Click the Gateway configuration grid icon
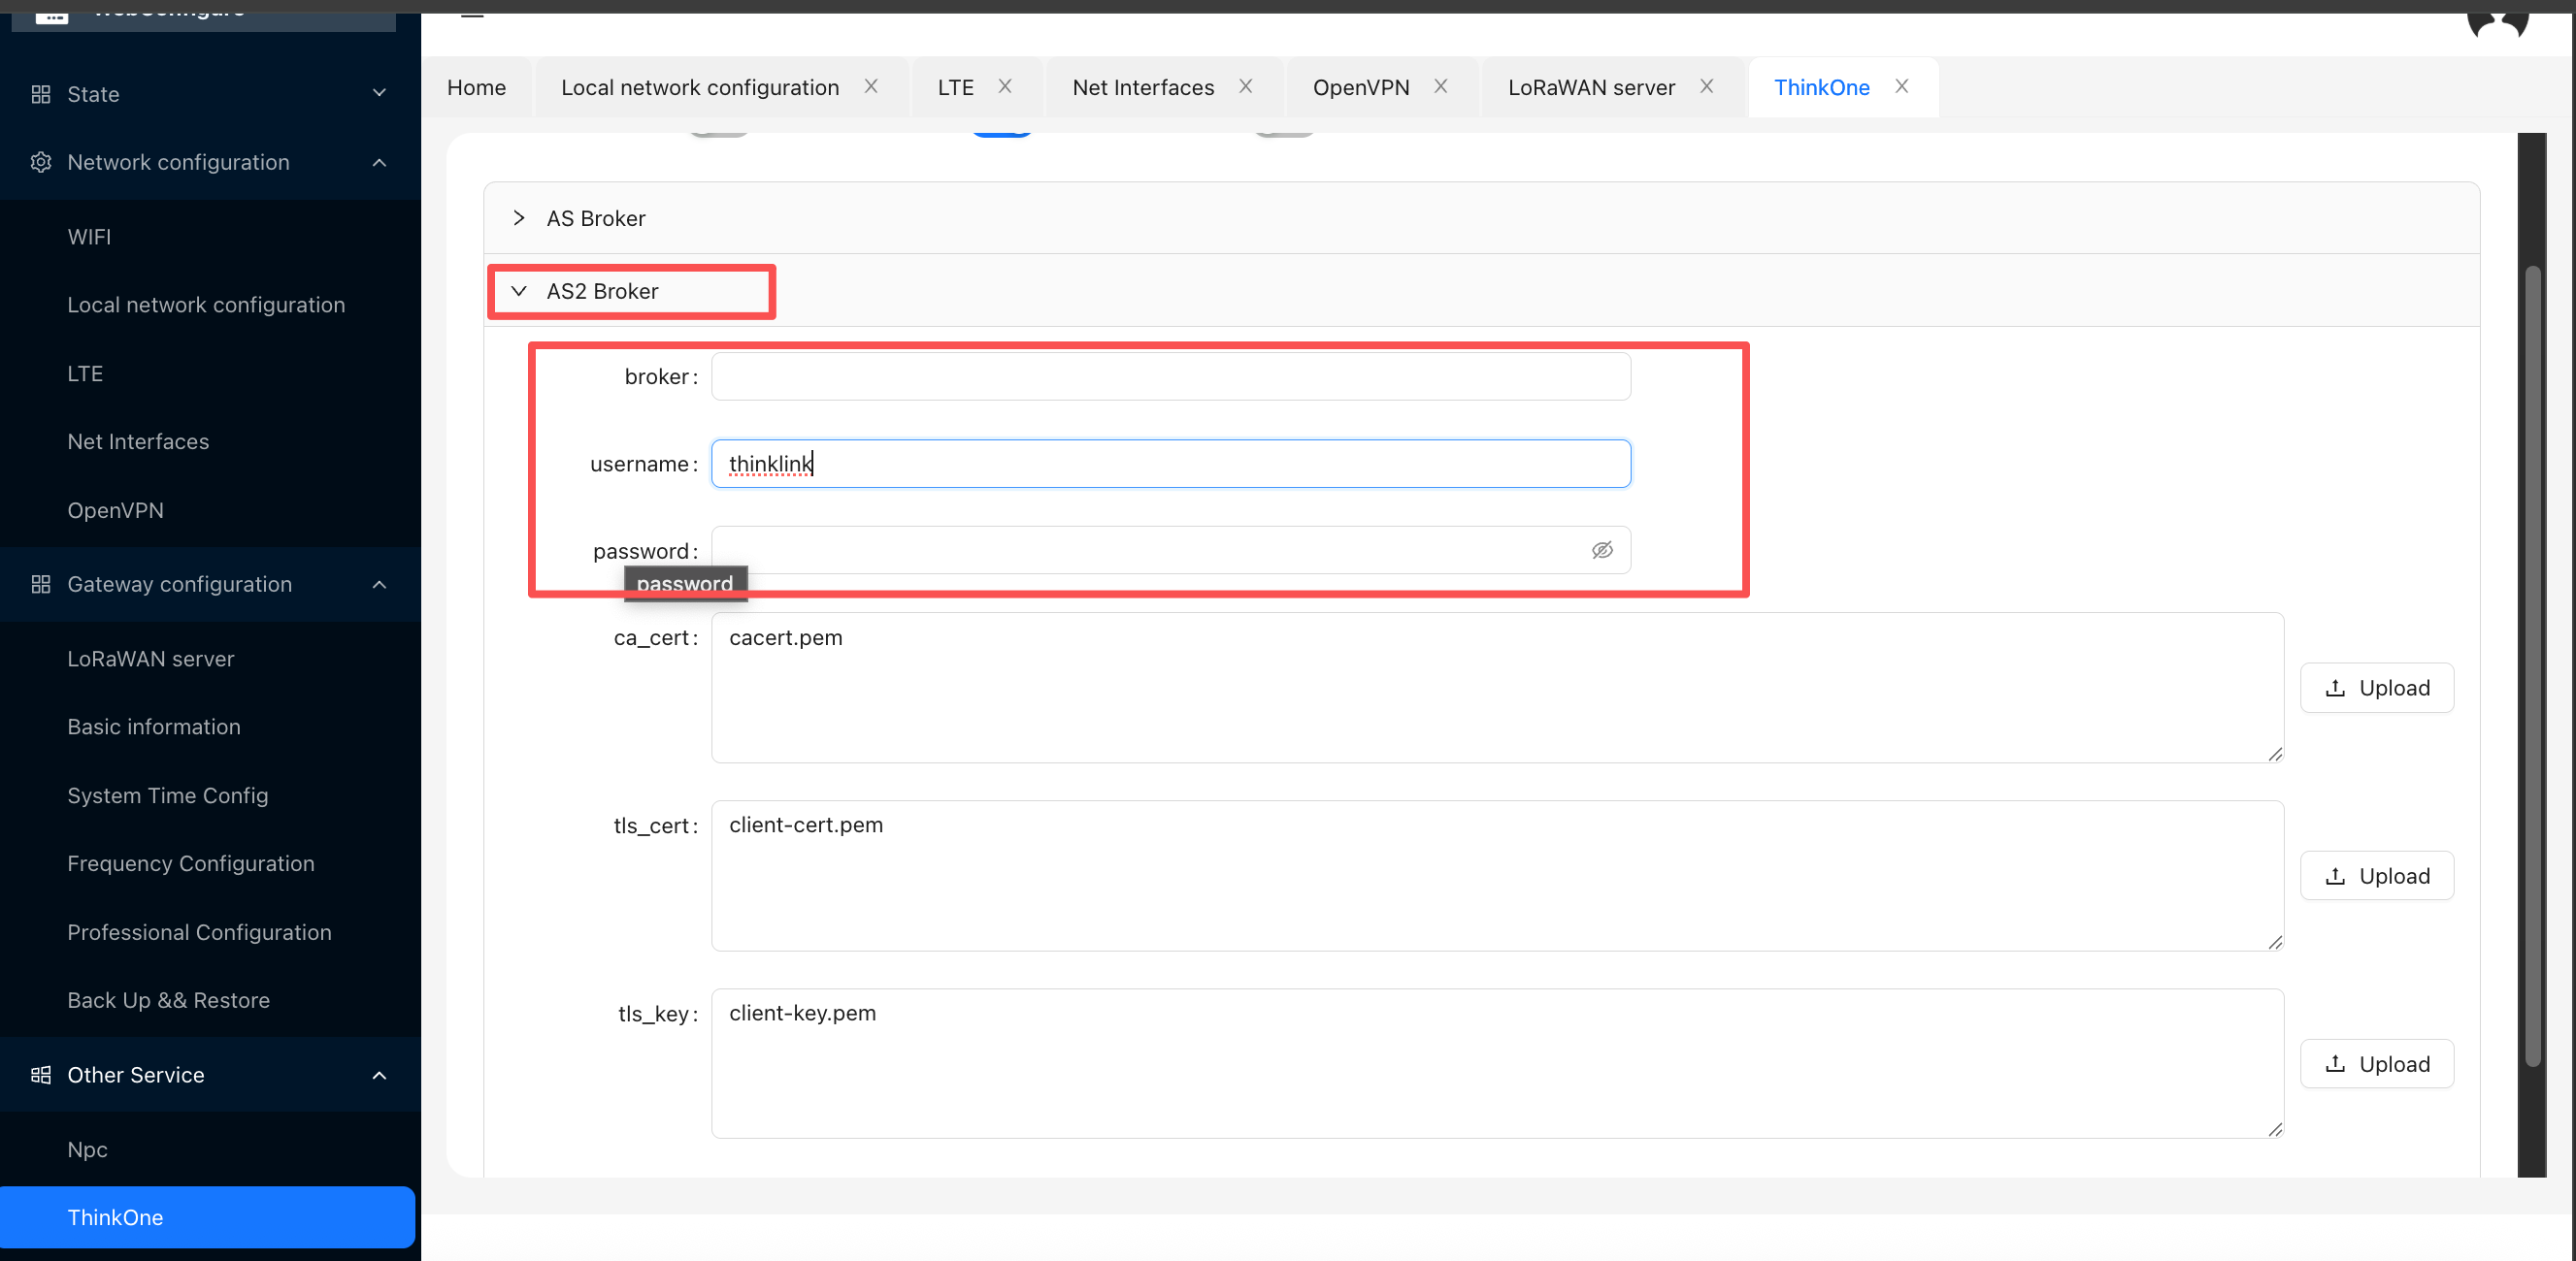The width and height of the screenshot is (2576, 1261). click(41, 584)
